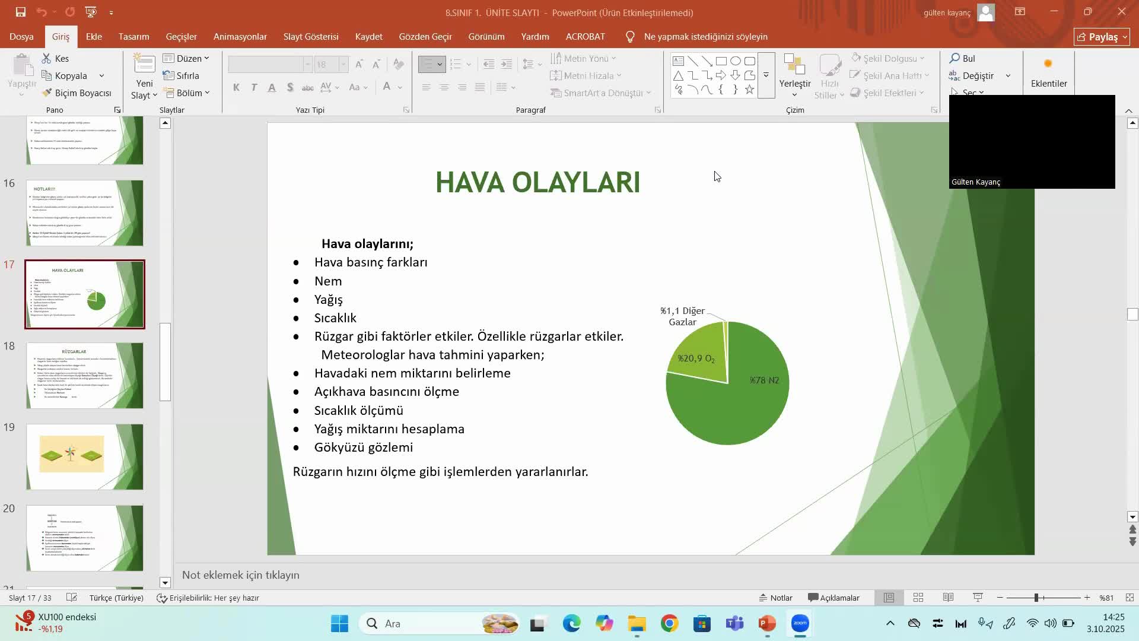Switch to the Ekle ribbon tab
Image resolution: width=1139 pixels, height=641 pixels.
94,36
